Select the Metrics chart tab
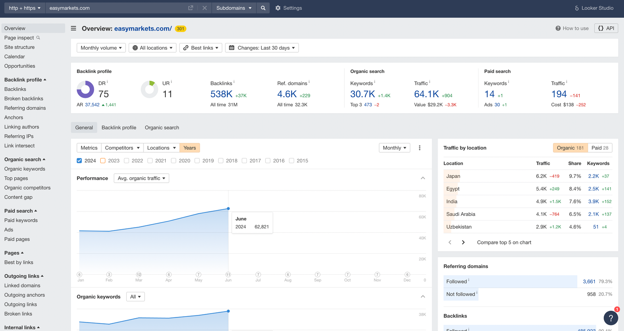The height and width of the screenshot is (331, 624). click(89, 148)
